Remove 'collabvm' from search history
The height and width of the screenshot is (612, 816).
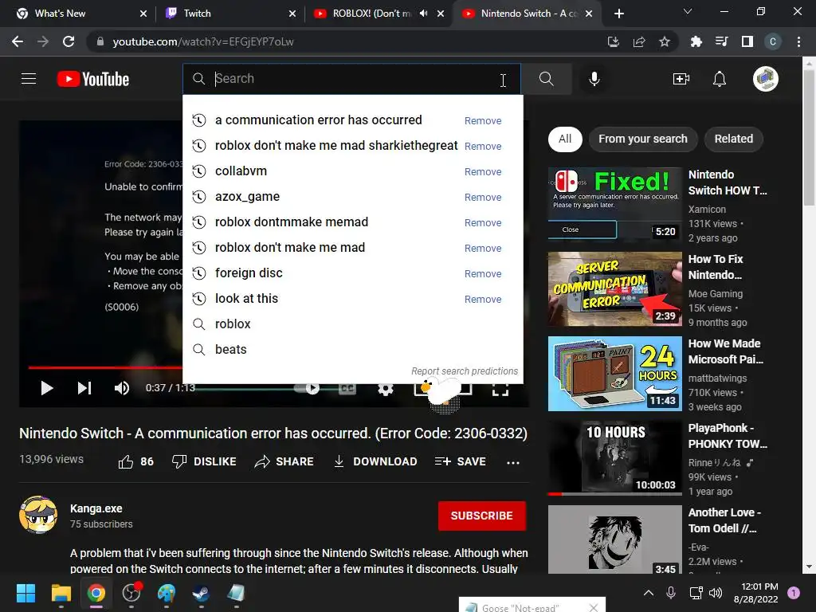coord(483,172)
